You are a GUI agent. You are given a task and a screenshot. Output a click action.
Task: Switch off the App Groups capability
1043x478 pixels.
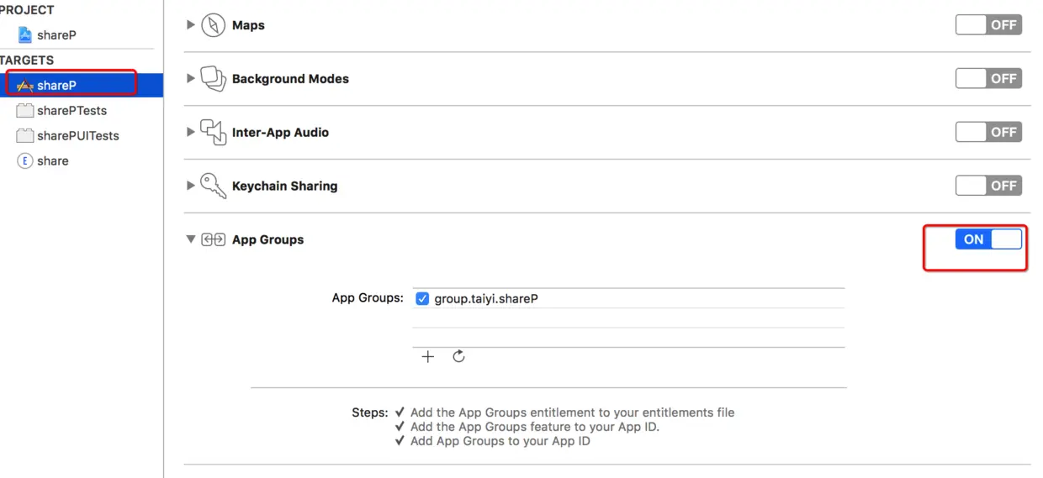coord(988,239)
